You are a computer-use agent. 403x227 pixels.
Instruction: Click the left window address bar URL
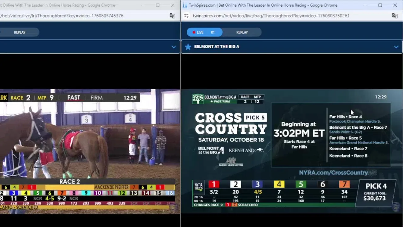coord(62,15)
